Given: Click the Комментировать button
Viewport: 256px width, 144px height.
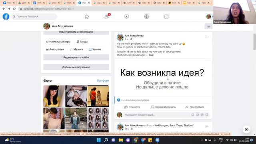Looking at the screenshot, I should [x=163, y=107].
